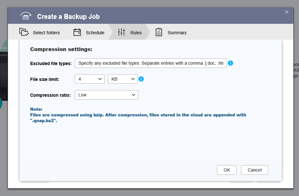This screenshot has height=196, width=299.
Task: Show info for Excluded file types
Action: pos(231,63)
